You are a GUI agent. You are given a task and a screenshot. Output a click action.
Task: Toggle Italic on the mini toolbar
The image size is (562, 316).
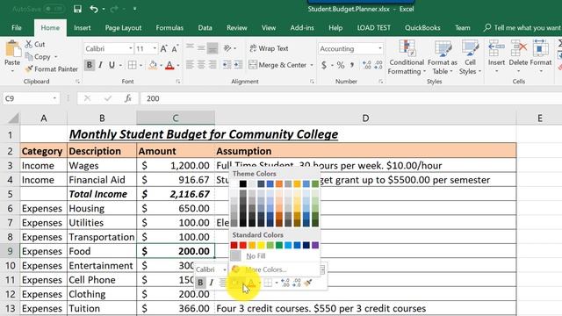(x=212, y=283)
